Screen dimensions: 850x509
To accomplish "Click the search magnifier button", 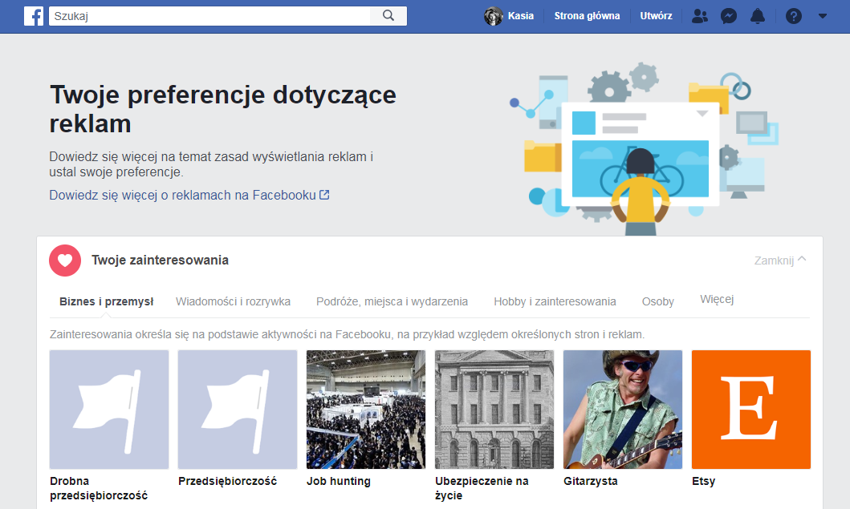I will (x=388, y=16).
